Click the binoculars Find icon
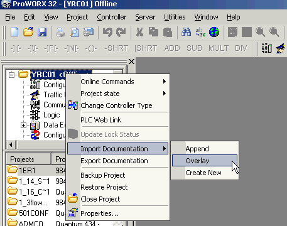Screen dimensions: 287x226 (x=186, y=32)
